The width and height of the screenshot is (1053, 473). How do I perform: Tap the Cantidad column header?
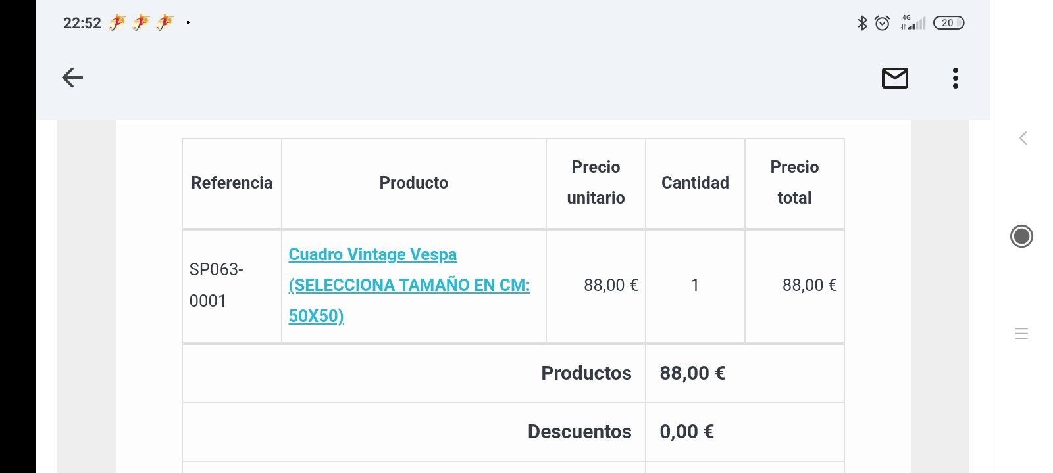695,183
